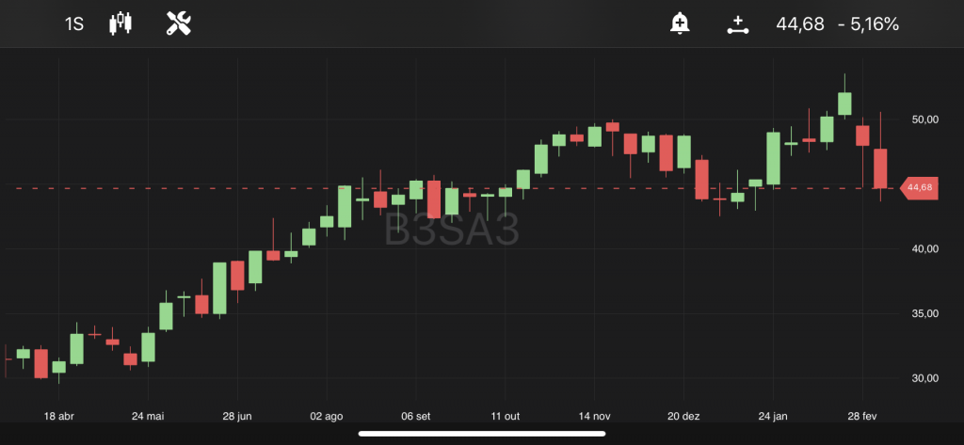Tap the 35,00 price axis label
The height and width of the screenshot is (445, 964).
tap(924, 313)
